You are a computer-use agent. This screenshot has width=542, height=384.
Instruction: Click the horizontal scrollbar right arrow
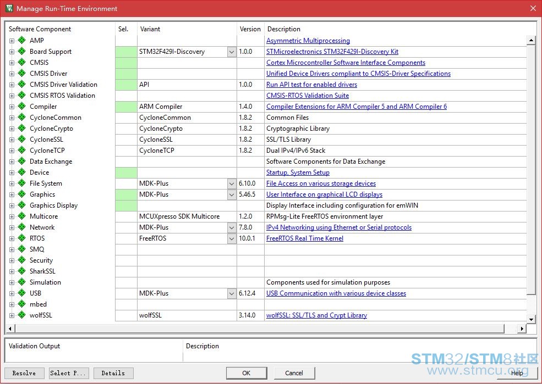[522, 329]
